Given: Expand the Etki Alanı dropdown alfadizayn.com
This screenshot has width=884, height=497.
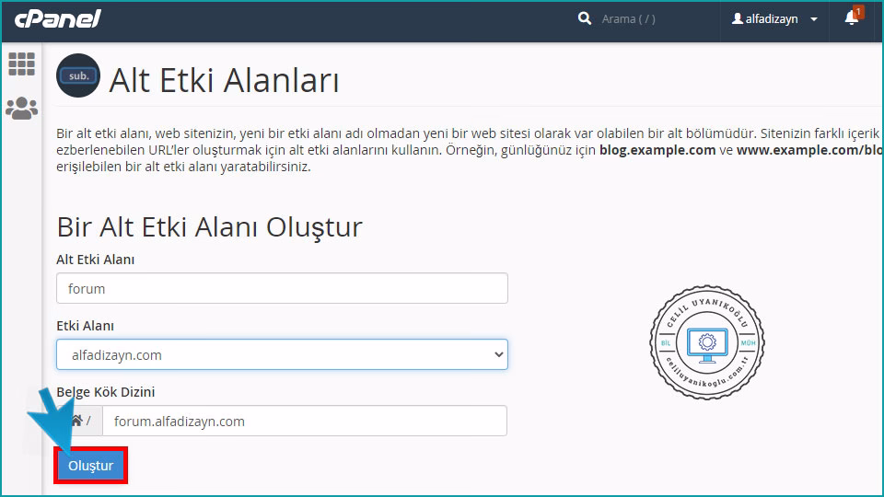Looking at the screenshot, I should 282,354.
